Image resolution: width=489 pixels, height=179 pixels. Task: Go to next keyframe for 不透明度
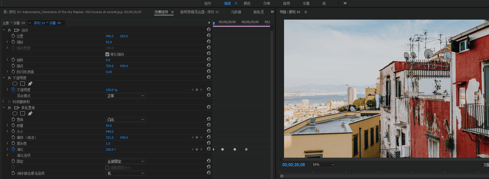click(202, 90)
